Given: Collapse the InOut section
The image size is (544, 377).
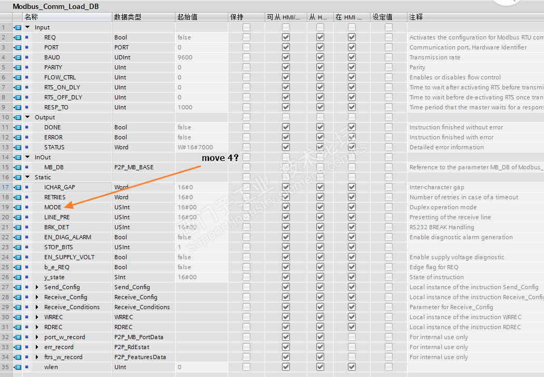Looking at the screenshot, I should [28, 157].
